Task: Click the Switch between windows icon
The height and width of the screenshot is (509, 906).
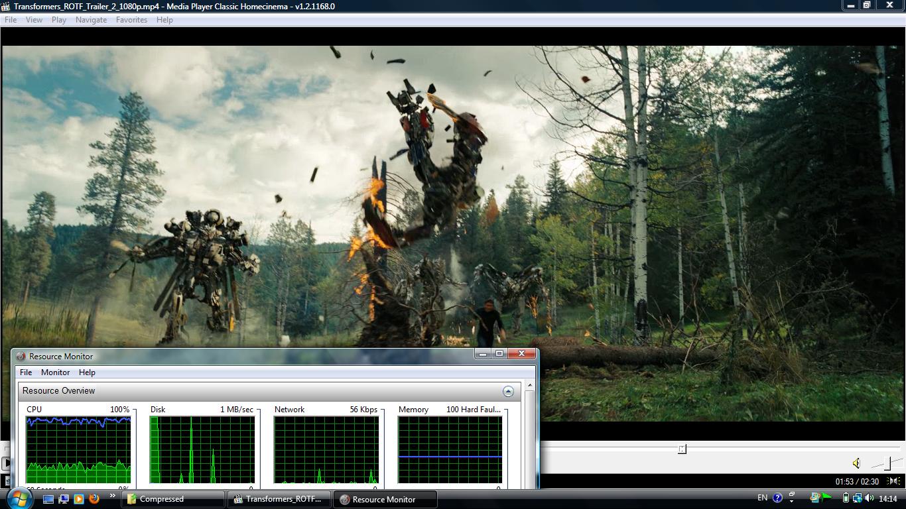Action: pyautogui.click(x=64, y=499)
